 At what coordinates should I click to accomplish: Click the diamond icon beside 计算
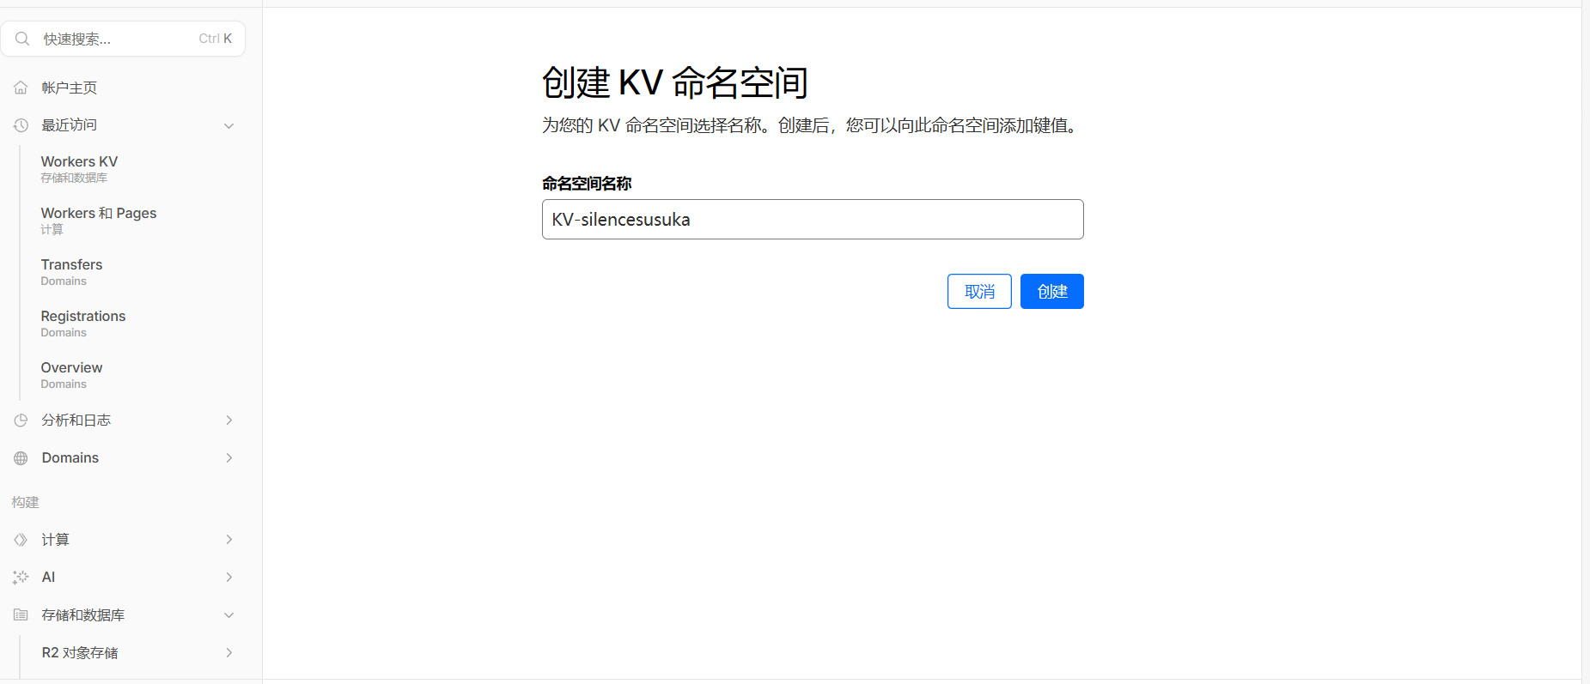point(21,540)
